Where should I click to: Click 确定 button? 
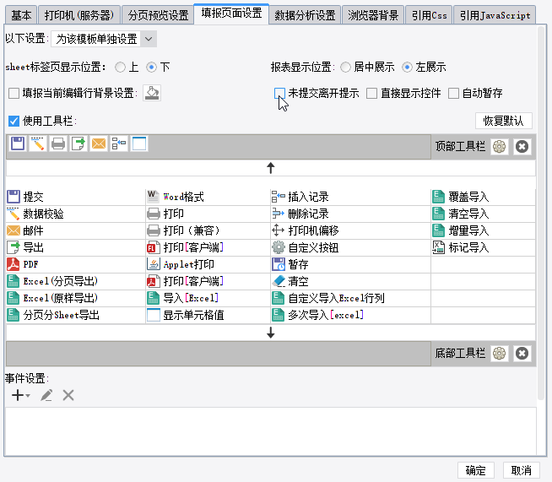(476, 470)
